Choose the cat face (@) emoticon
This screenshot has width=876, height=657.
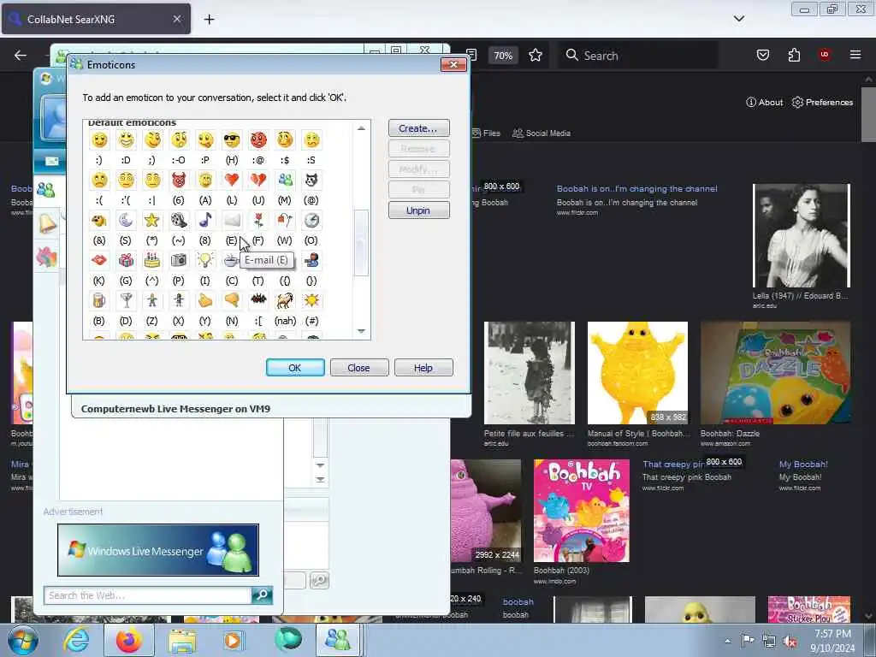[x=311, y=180]
